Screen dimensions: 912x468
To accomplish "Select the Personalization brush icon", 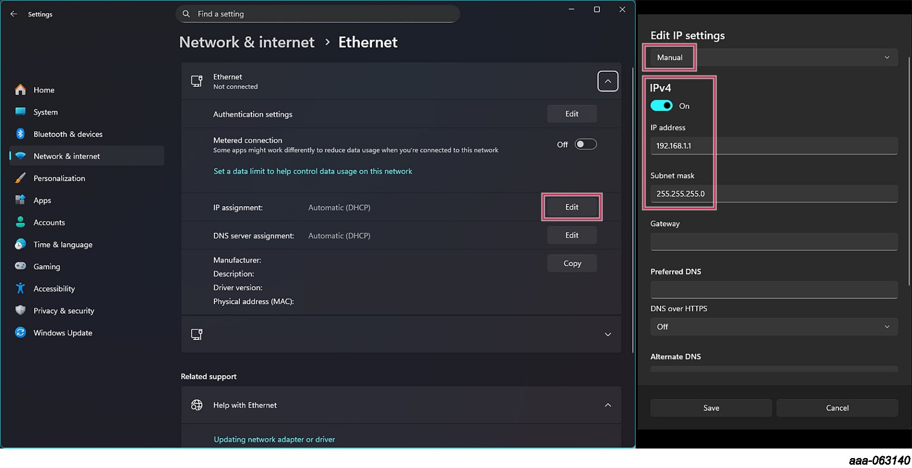I will (20, 178).
